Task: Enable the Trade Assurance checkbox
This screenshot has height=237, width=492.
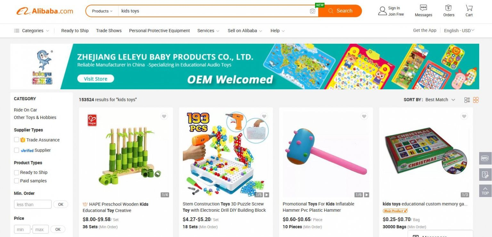Action: [x=16, y=140]
